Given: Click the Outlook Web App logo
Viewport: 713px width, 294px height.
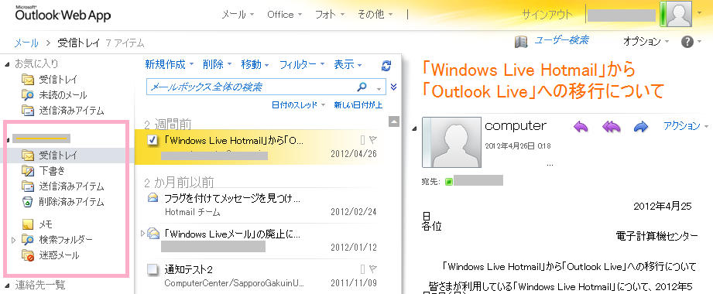Looking at the screenshot, I should 63,14.
